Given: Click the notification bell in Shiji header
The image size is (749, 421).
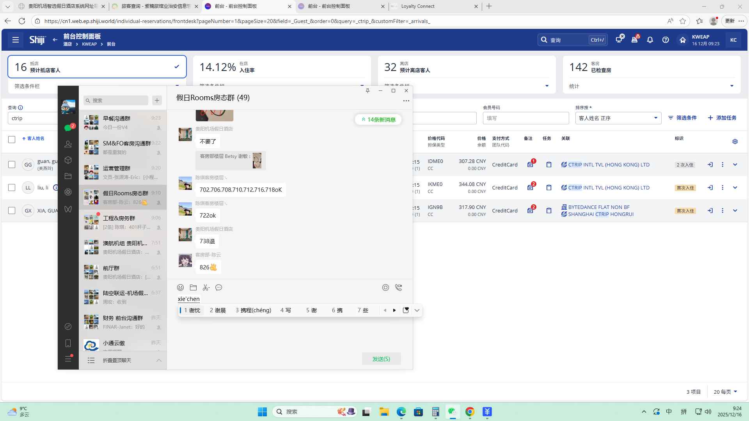Looking at the screenshot, I should tap(650, 40).
